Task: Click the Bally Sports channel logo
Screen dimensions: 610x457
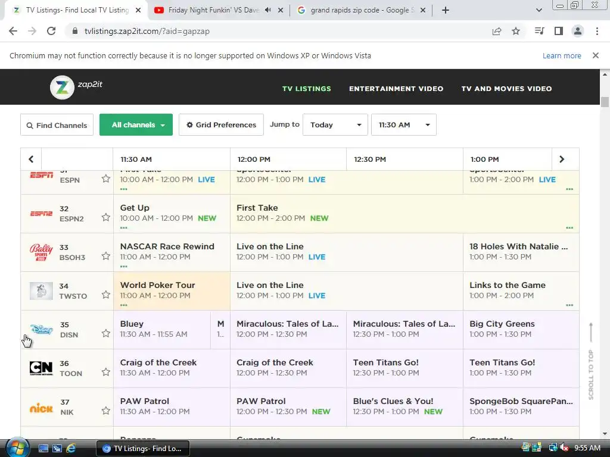Action: (x=41, y=252)
